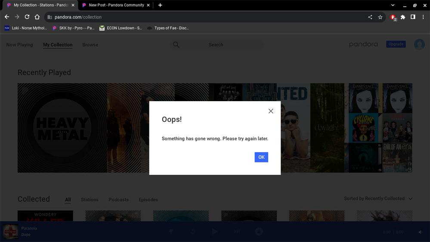
Task: Click the Upgrade button
Action: click(x=396, y=44)
